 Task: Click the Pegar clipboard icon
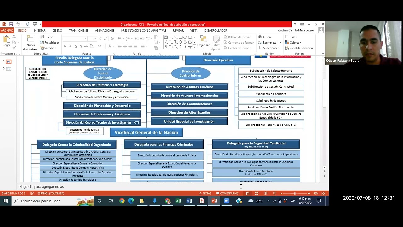point(6,39)
